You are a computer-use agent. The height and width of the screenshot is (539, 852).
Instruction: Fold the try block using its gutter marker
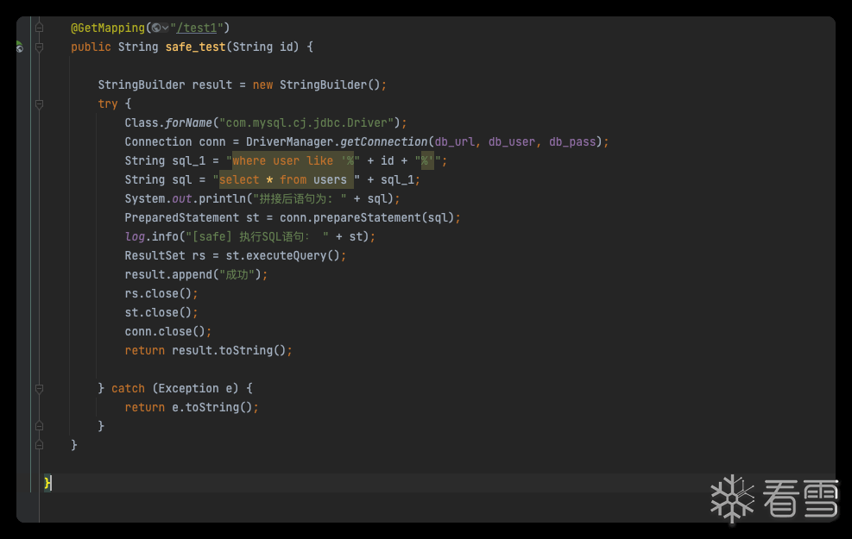[x=39, y=104]
